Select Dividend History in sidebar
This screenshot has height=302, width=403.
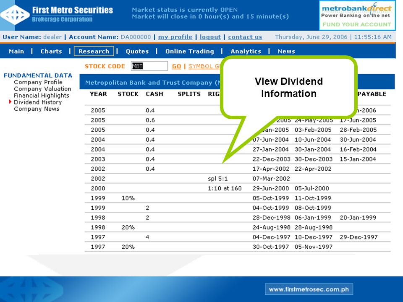click(x=38, y=102)
